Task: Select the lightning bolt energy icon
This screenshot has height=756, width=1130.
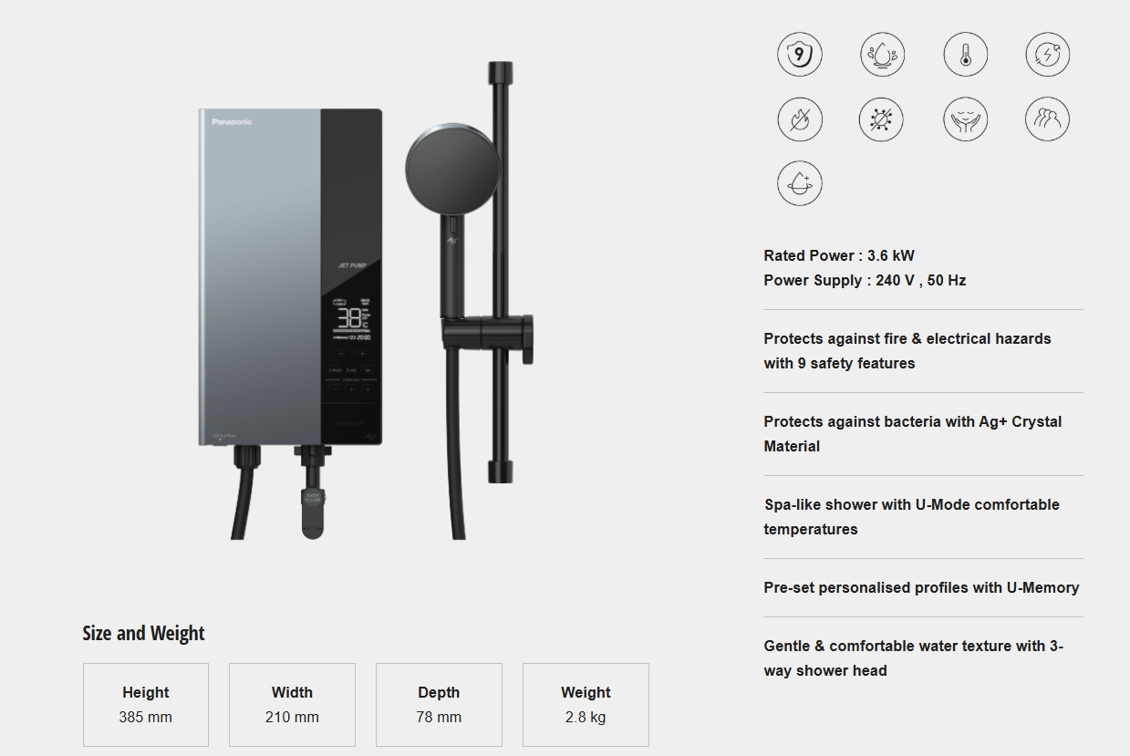Action: coord(1047,54)
